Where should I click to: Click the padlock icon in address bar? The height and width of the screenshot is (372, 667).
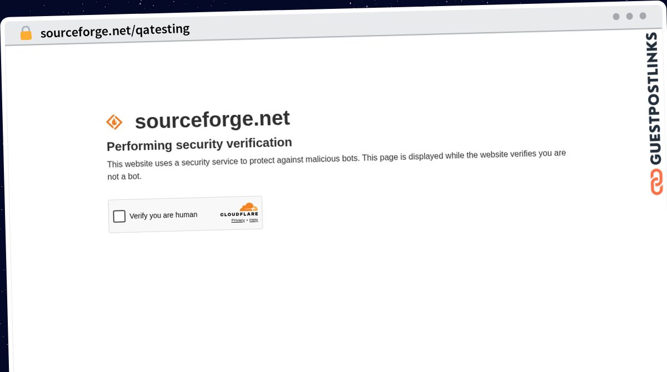26,33
